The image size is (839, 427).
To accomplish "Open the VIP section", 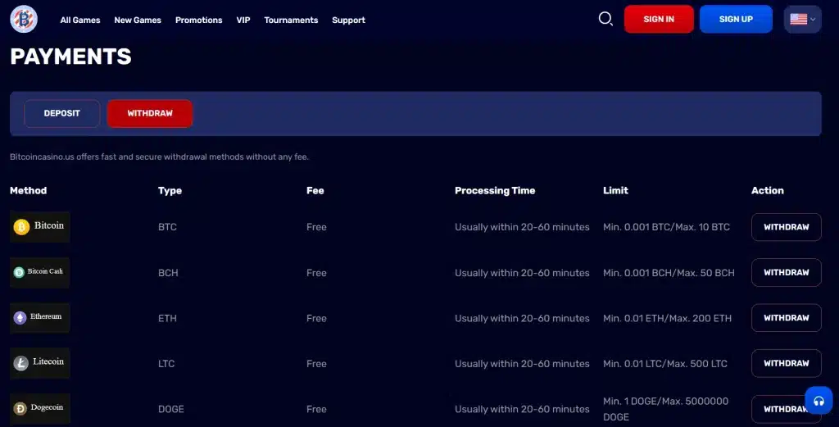I will [243, 20].
